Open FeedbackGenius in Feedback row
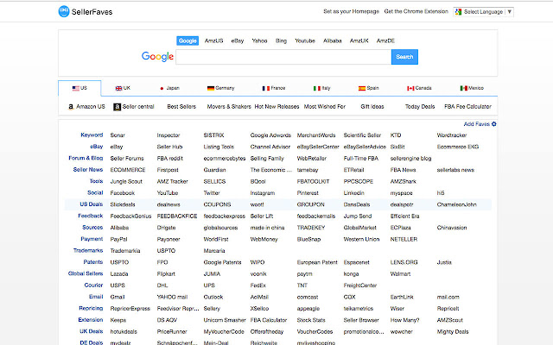The height and width of the screenshot is (345, 553). point(130,216)
